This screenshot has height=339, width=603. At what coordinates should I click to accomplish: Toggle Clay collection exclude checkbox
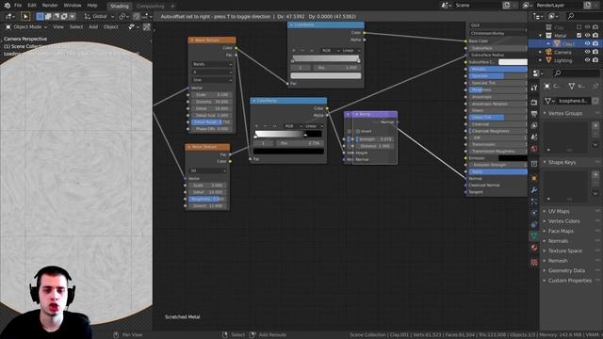point(579,27)
